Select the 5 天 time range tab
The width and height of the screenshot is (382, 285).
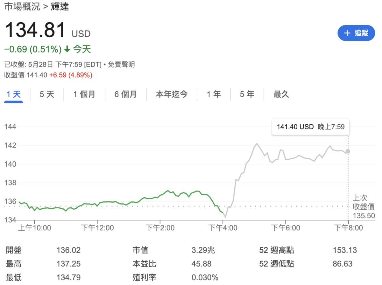pyautogui.click(x=46, y=94)
